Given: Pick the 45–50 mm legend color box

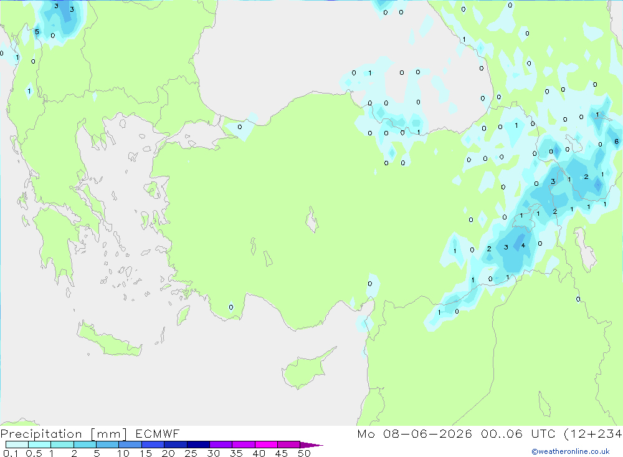Looking at the screenshot, I should pos(288,445).
